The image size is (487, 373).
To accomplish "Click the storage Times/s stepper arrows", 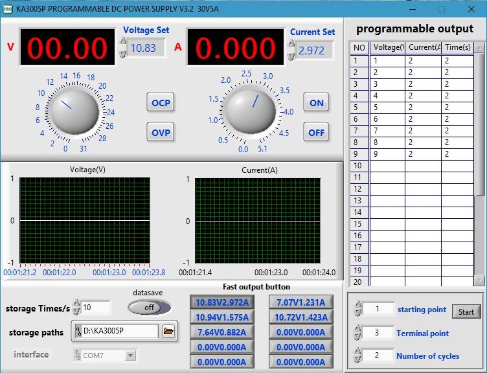I will (76, 308).
